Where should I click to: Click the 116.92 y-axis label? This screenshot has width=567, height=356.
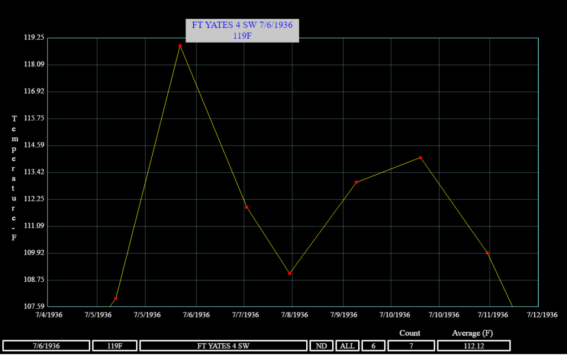pos(34,91)
